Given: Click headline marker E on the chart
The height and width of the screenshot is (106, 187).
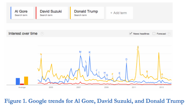Looking at the screenshot, I should (120, 73).
